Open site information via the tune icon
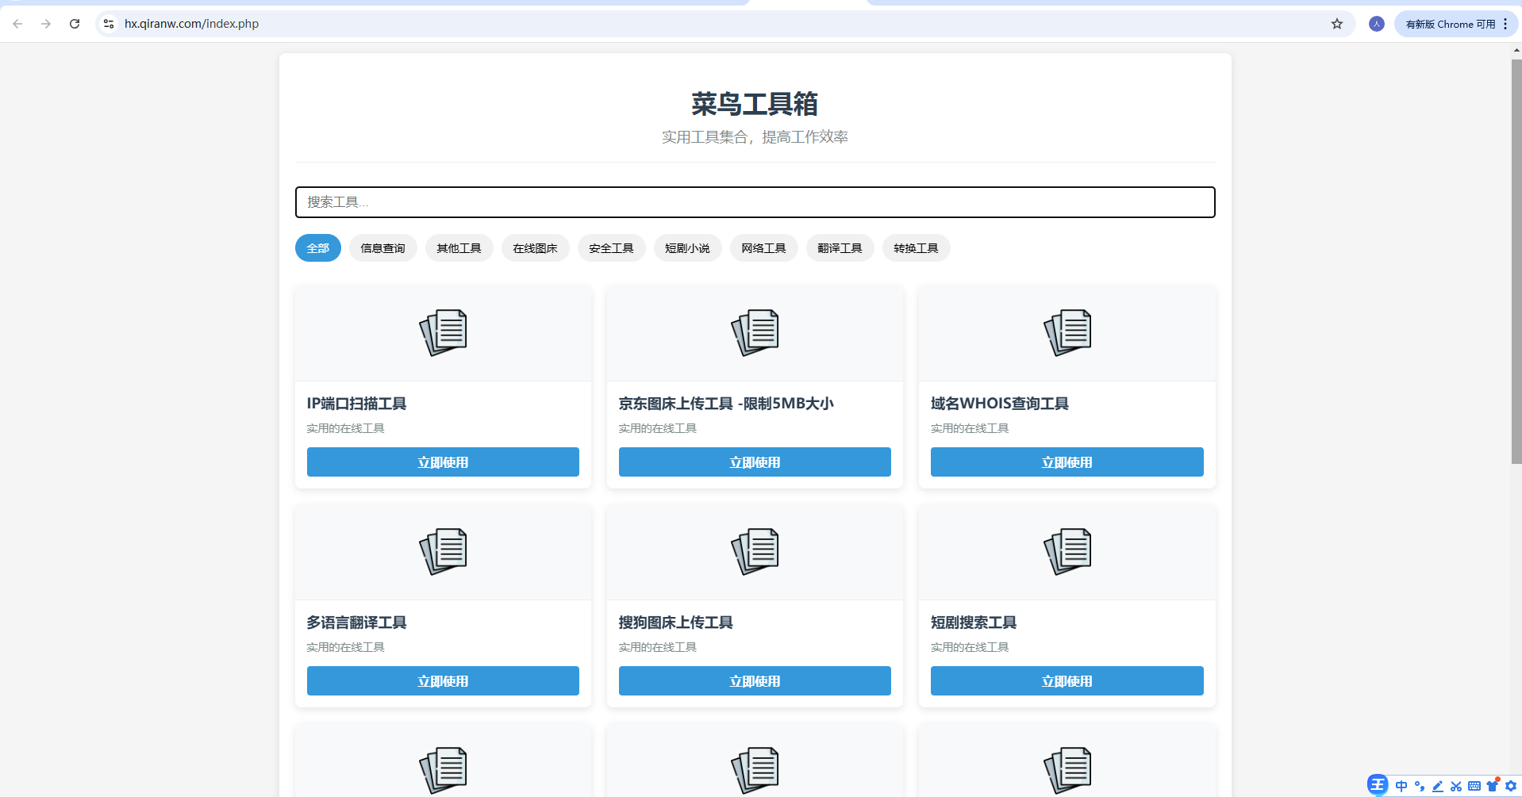Image resolution: width=1522 pixels, height=797 pixels. 108,24
